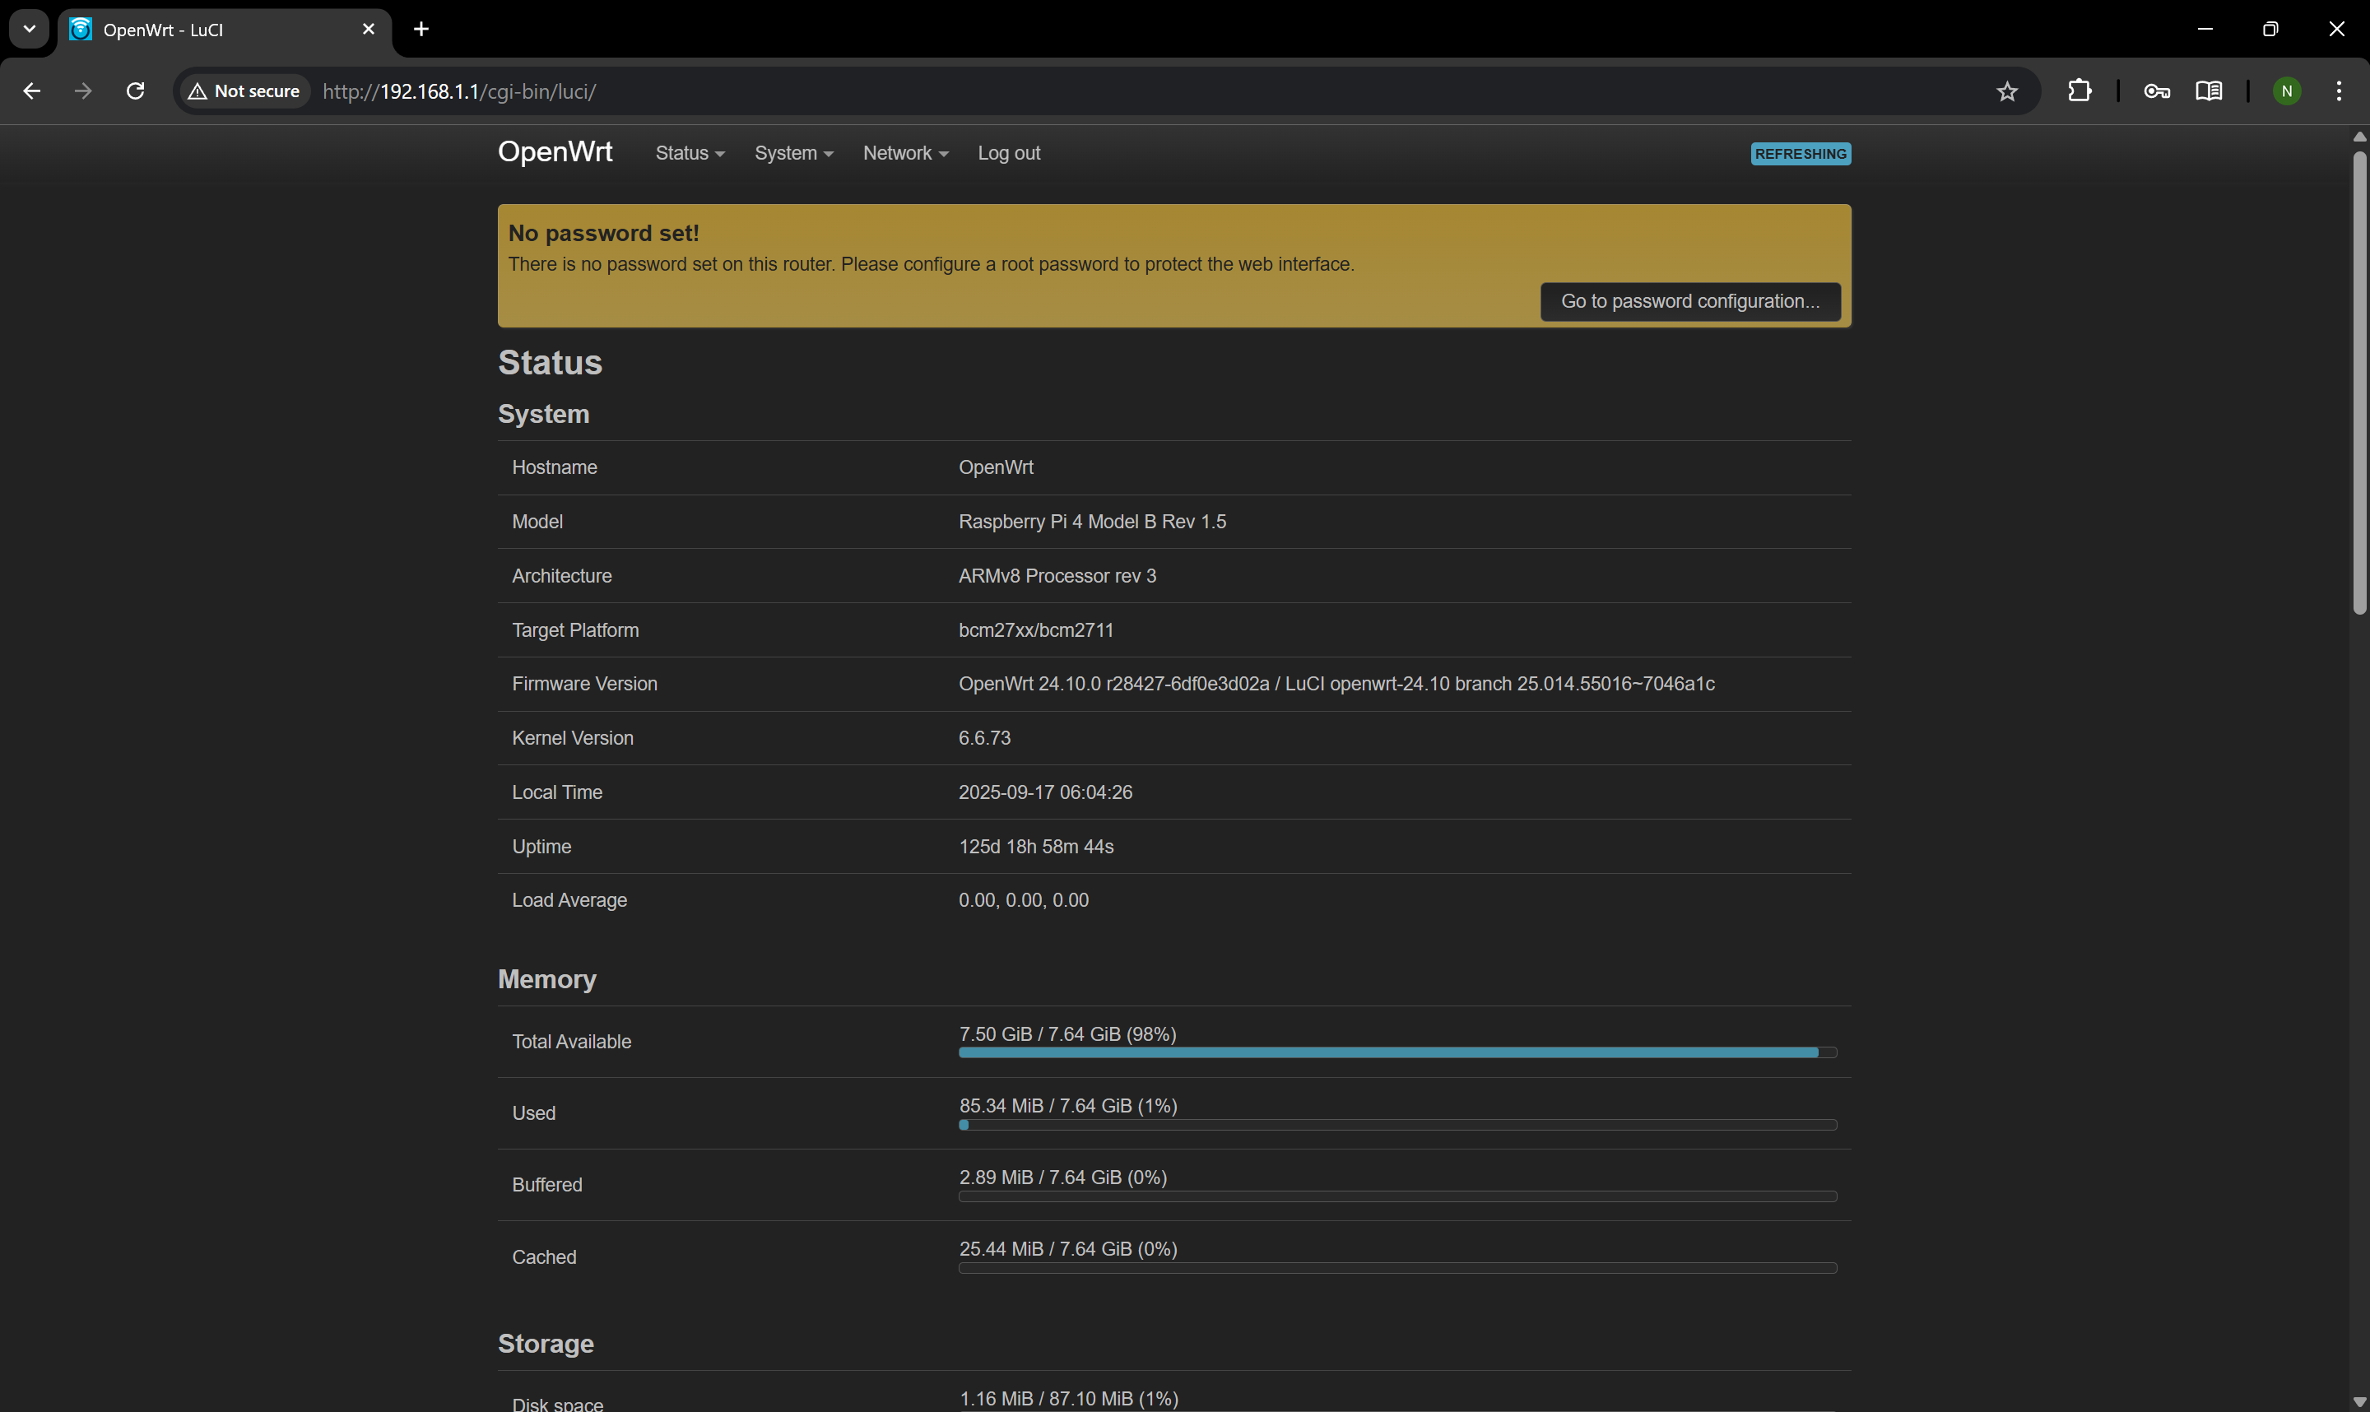Open the browser extensions puzzle icon
2370x1412 pixels.
(x=2081, y=91)
